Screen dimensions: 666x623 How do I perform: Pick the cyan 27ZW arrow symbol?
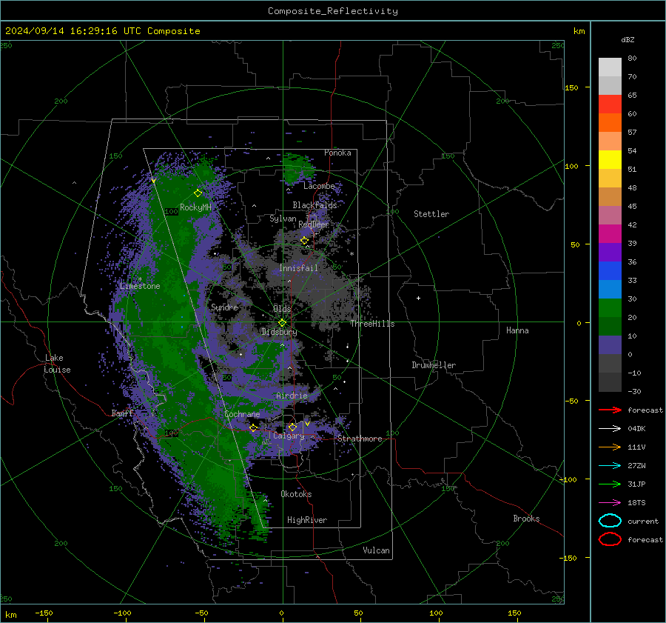[x=610, y=466]
